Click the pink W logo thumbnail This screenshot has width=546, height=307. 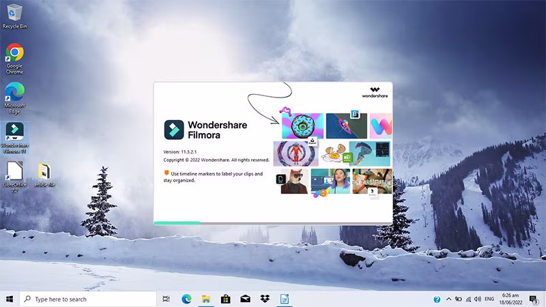click(x=381, y=126)
